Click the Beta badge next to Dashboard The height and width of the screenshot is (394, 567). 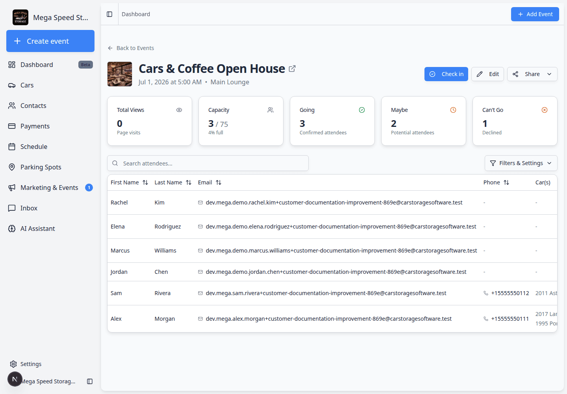[85, 65]
